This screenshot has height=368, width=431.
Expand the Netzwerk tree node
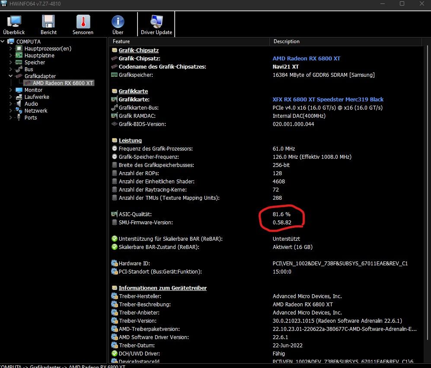coord(11,110)
